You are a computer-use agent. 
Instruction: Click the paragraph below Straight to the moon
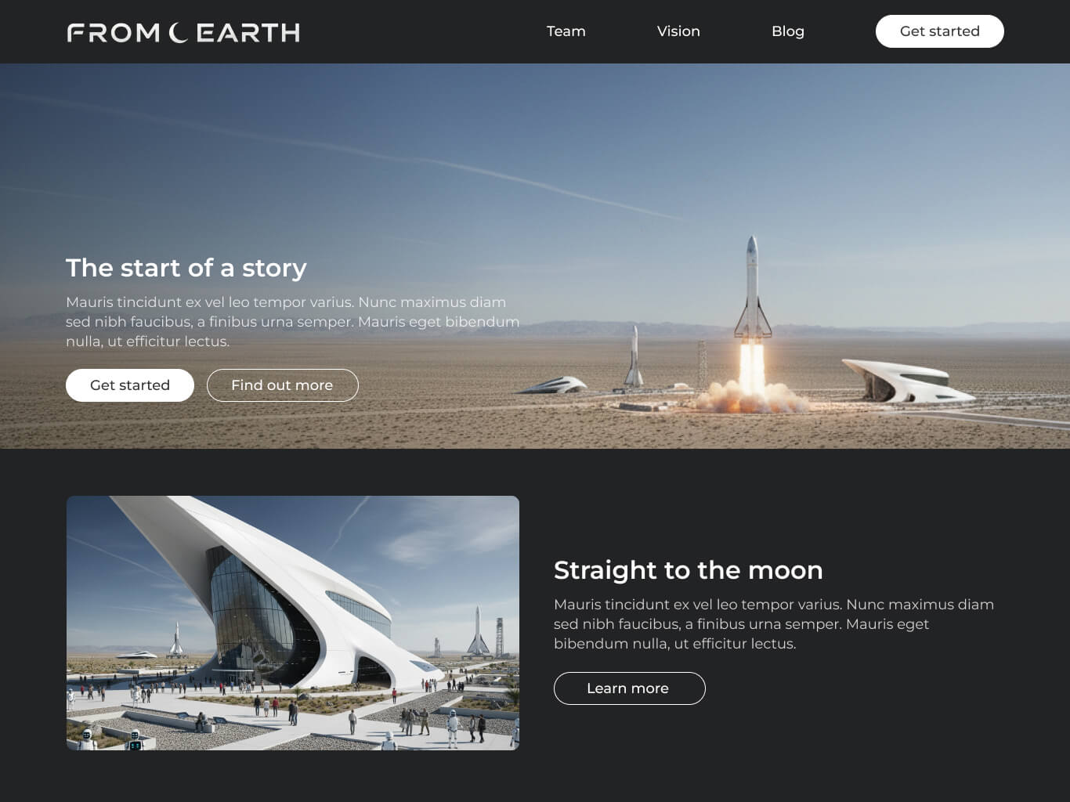[x=774, y=624]
